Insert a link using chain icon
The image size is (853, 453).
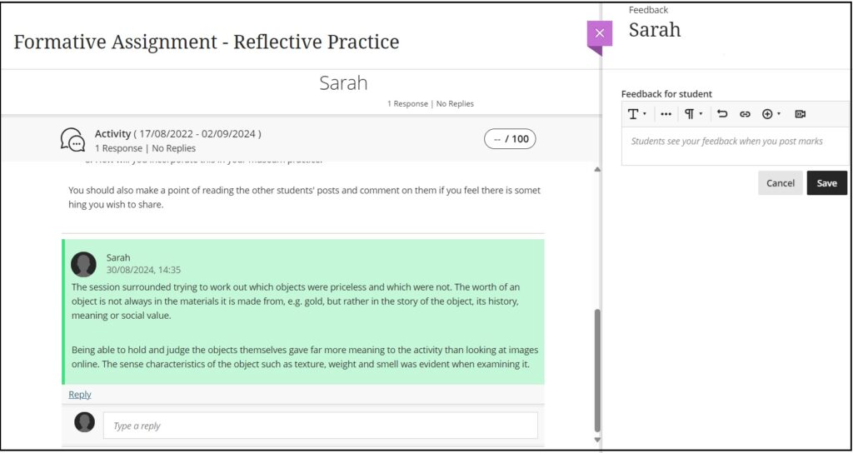click(x=745, y=114)
